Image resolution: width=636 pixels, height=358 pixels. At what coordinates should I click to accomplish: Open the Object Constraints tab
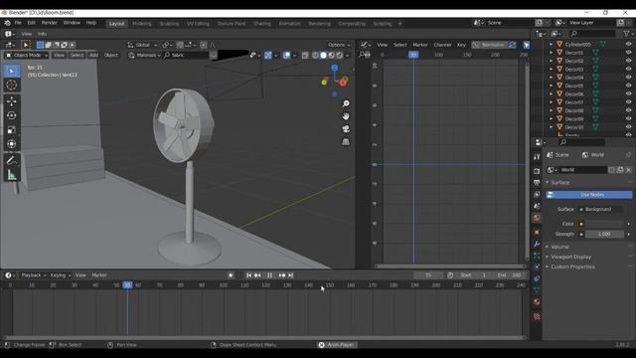[x=537, y=278]
